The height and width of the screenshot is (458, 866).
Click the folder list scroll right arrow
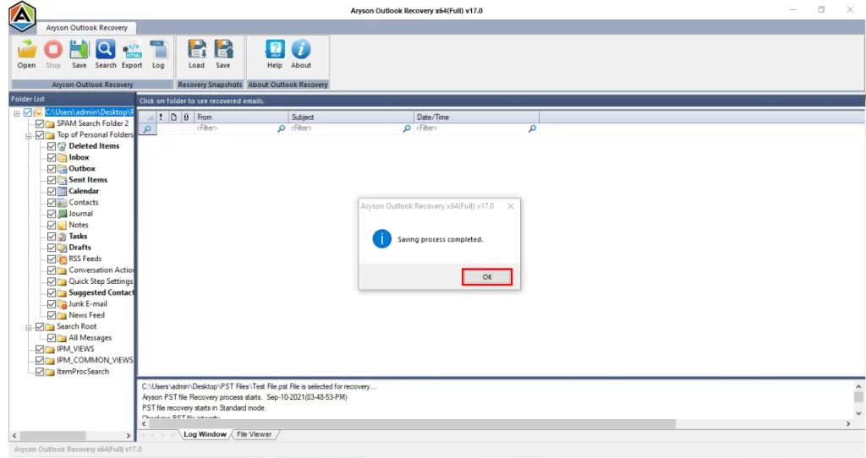129,435
